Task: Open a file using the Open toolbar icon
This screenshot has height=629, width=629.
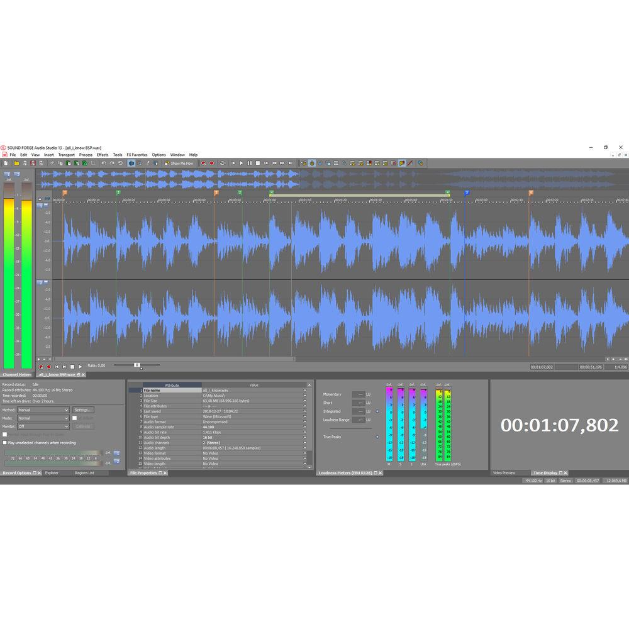Action: point(16,163)
